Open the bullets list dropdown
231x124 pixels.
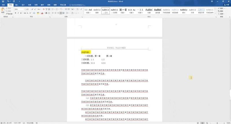click(55, 9)
